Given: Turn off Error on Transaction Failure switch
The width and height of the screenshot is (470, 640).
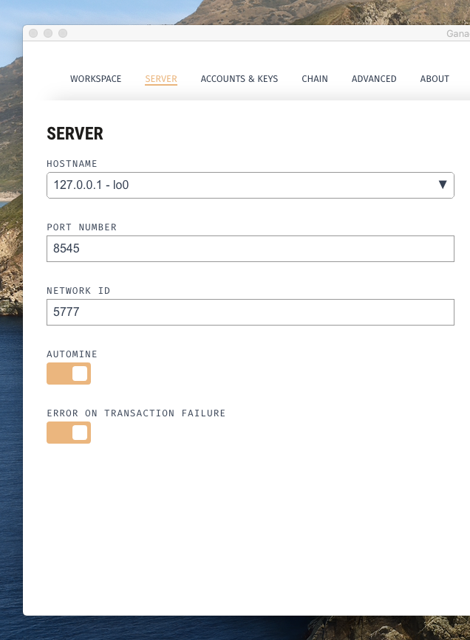Looking at the screenshot, I should (x=69, y=433).
